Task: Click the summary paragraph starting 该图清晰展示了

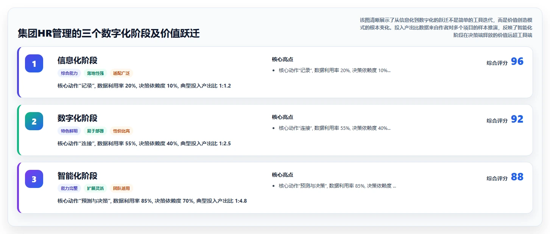Action: pyautogui.click(x=446, y=28)
